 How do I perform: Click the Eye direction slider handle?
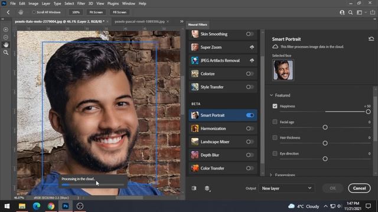click(x=325, y=158)
